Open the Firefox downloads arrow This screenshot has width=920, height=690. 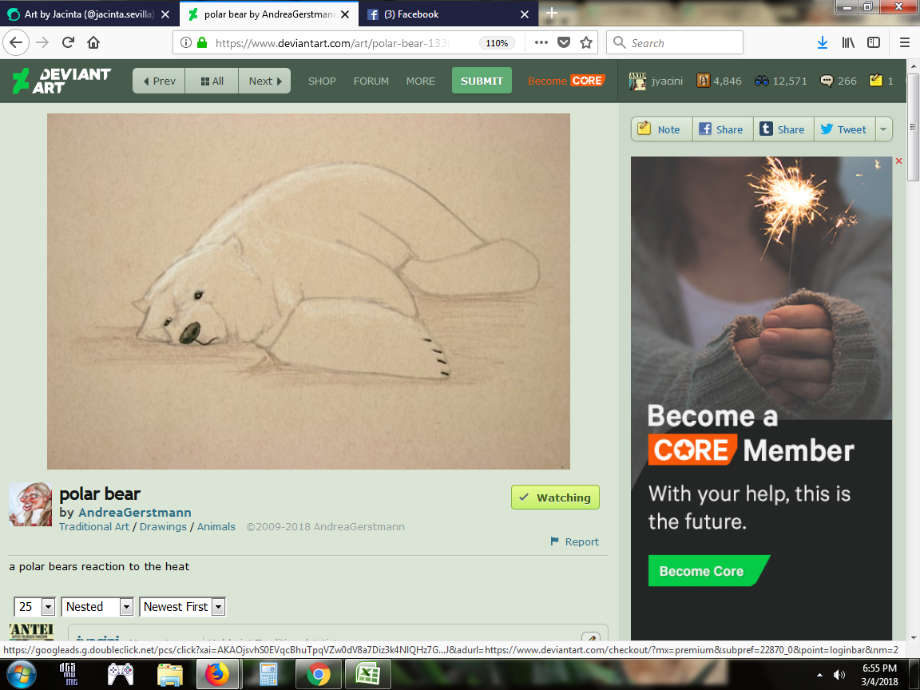[x=823, y=42]
